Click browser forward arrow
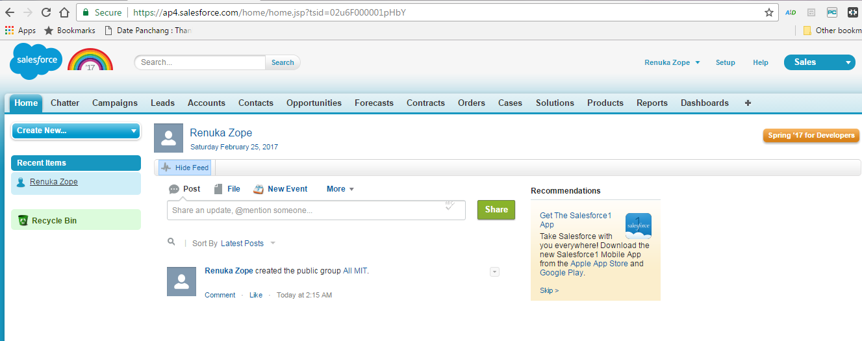The height and width of the screenshot is (341, 862). [x=27, y=12]
